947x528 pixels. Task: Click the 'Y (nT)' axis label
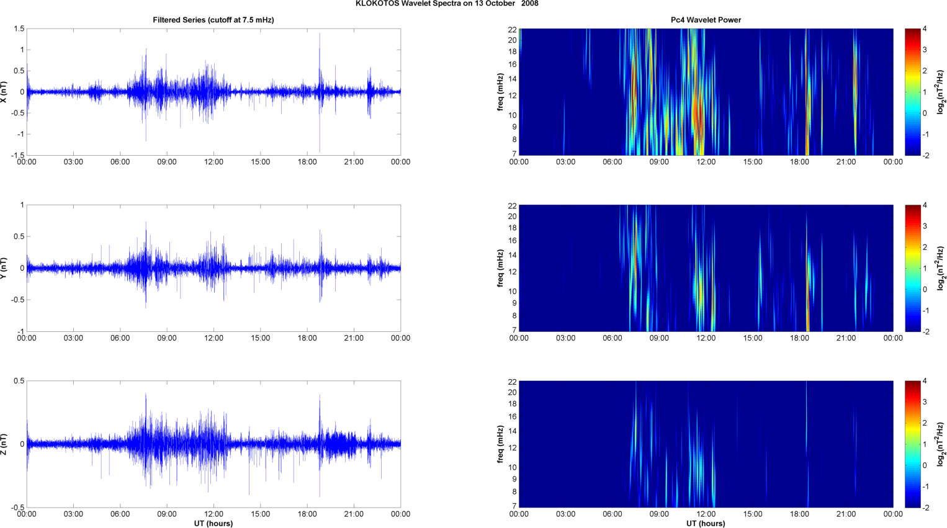[x=4, y=268]
